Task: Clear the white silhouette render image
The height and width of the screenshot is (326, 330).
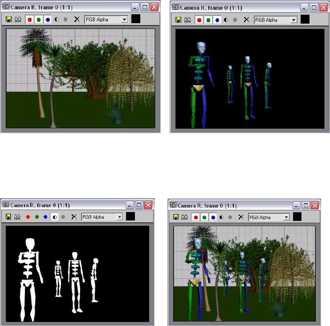Action: tap(74, 216)
